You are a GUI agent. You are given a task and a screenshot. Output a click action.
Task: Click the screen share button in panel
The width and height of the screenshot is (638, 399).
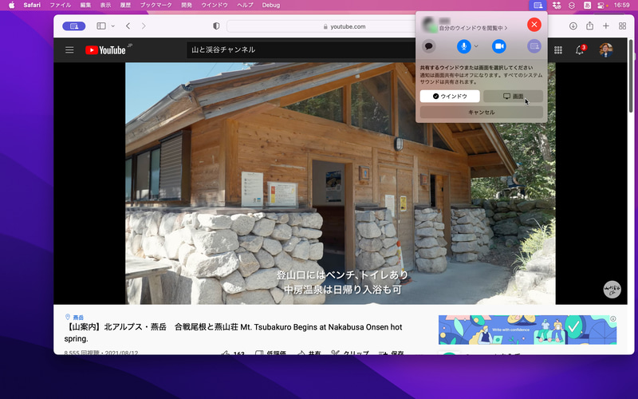coord(534,46)
